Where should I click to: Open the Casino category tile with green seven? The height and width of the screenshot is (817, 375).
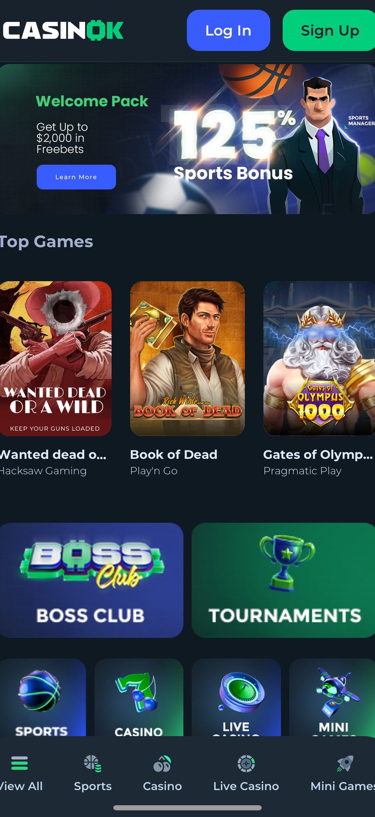point(139,697)
